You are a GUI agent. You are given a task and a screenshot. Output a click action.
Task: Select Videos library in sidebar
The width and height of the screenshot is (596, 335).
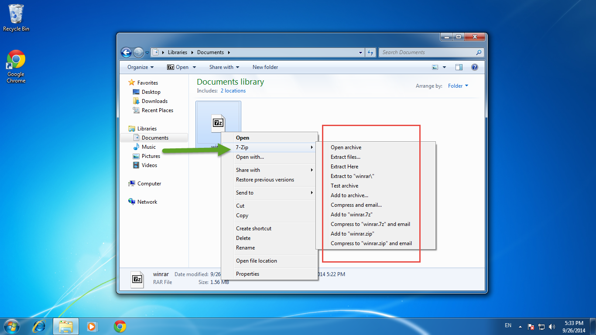149,165
